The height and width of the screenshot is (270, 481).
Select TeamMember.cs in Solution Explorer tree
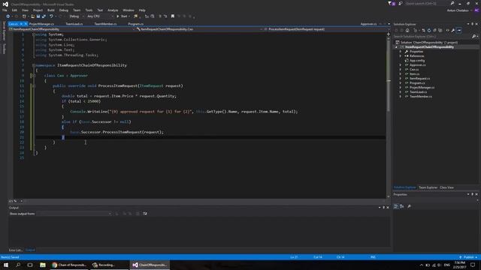[x=421, y=97]
